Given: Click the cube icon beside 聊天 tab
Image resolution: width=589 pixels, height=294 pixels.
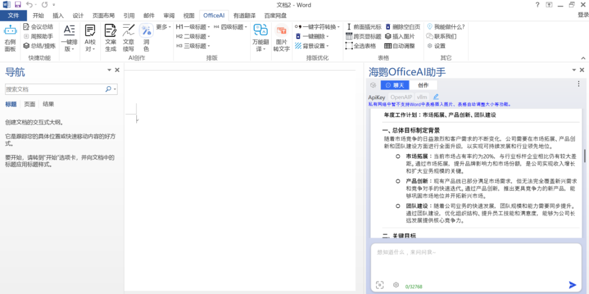Looking at the screenshot, I should pos(373,85).
